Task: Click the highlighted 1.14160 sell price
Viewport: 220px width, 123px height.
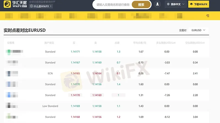Action: click(x=97, y=95)
